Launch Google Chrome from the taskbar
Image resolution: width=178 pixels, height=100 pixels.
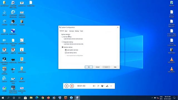tap(43, 98)
